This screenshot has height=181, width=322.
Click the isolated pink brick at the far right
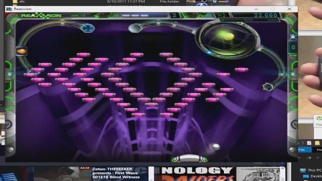[242, 70]
